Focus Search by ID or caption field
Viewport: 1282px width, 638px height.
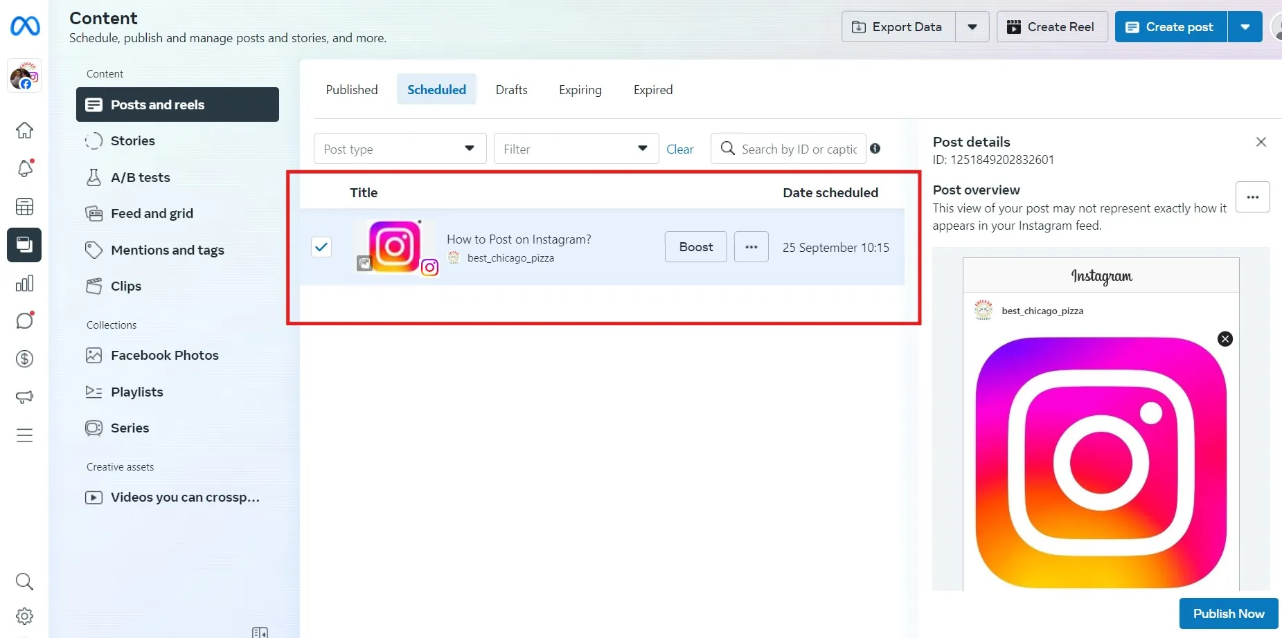(788, 149)
